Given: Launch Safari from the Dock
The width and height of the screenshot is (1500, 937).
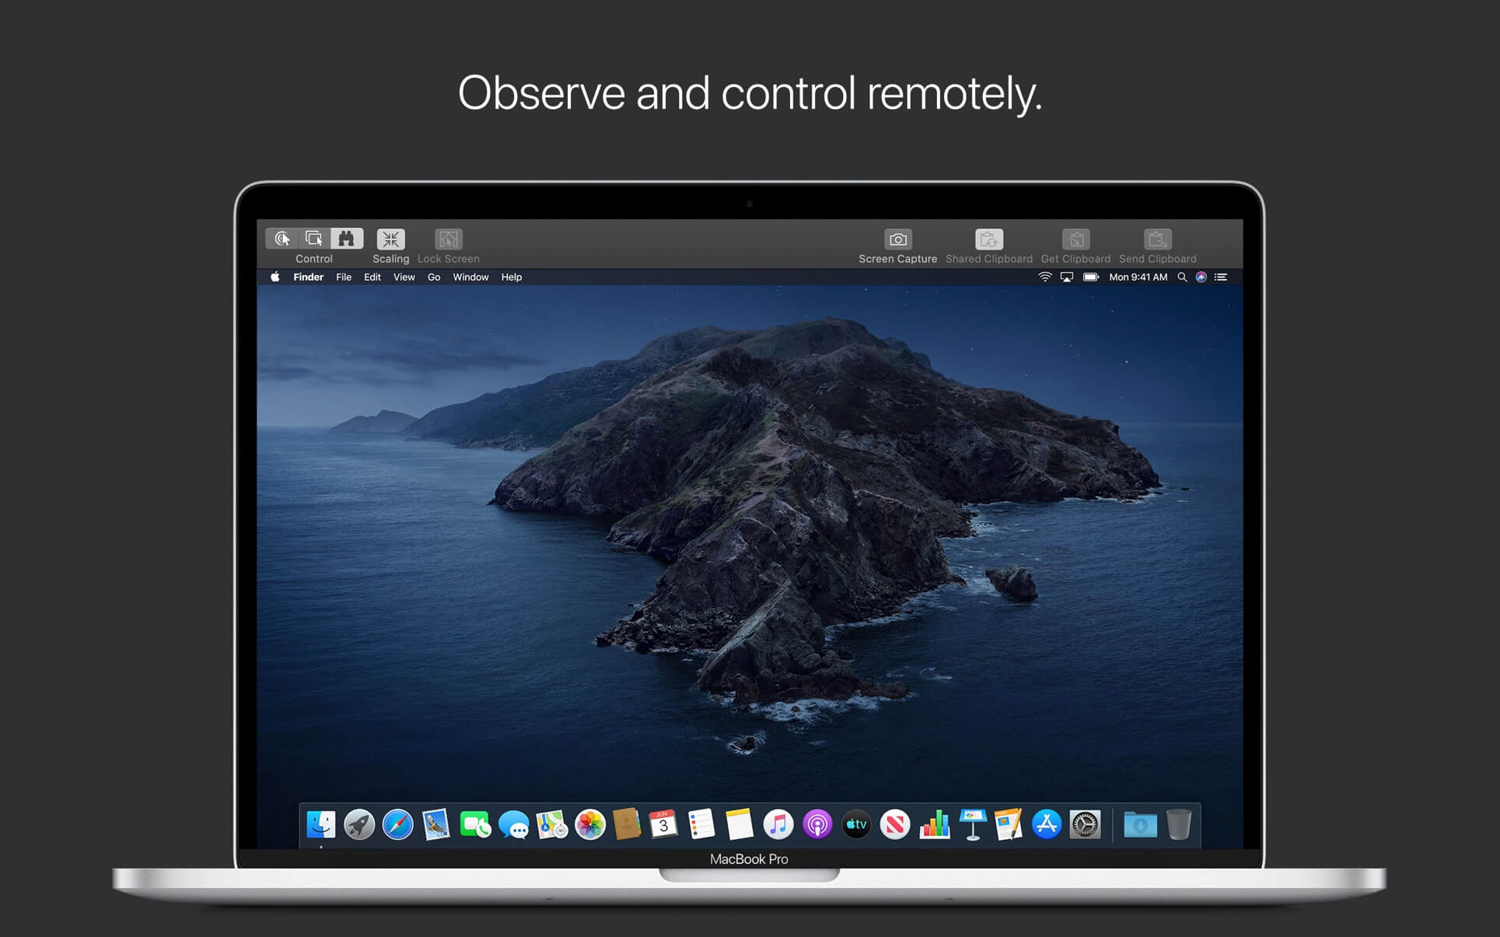Looking at the screenshot, I should point(397,824).
